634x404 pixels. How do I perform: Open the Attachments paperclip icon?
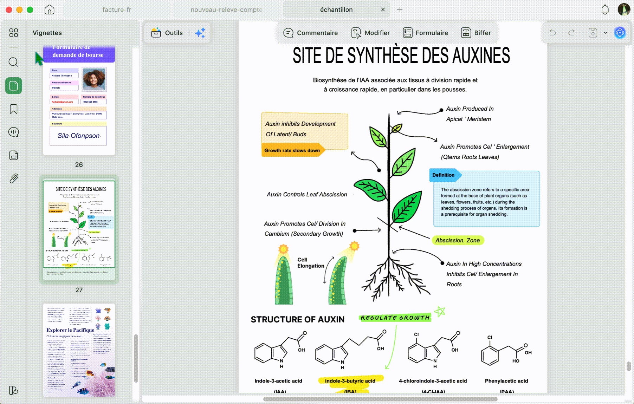13,178
